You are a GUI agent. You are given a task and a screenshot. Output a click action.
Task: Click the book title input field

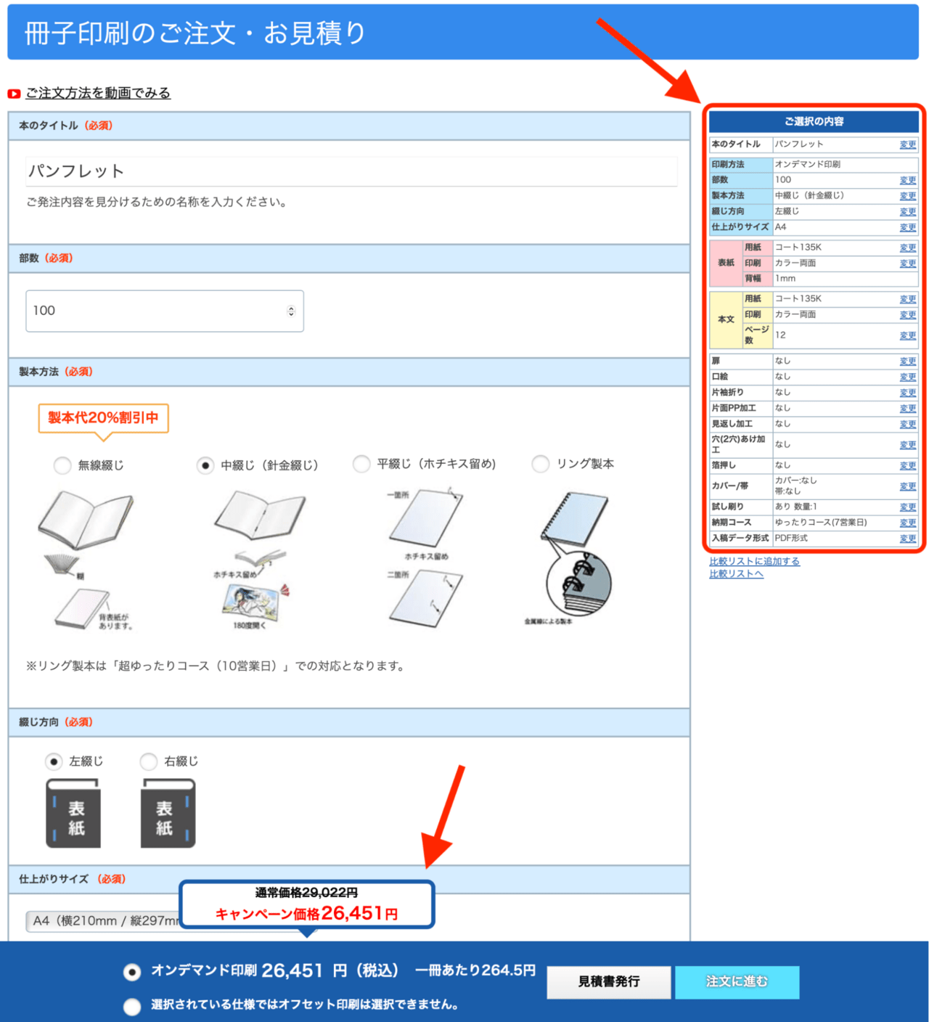point(351,171)
